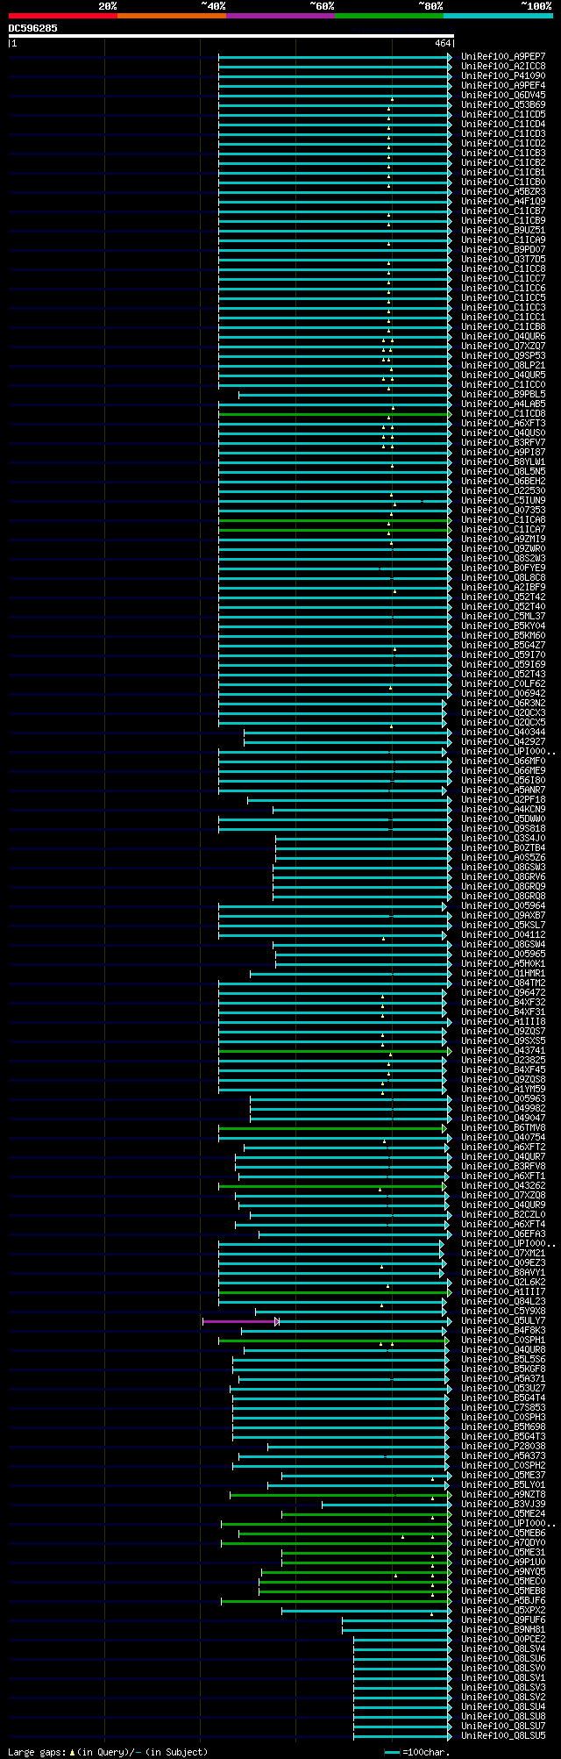Viewport: 561px width, 1759px height.
Task: Click the cyan ~100% identity legend segment
Action: (498, 16)
